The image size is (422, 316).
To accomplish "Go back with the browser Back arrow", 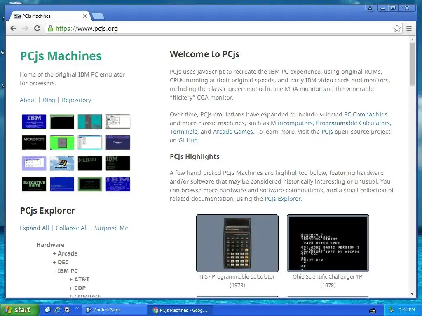I will 13,28.
